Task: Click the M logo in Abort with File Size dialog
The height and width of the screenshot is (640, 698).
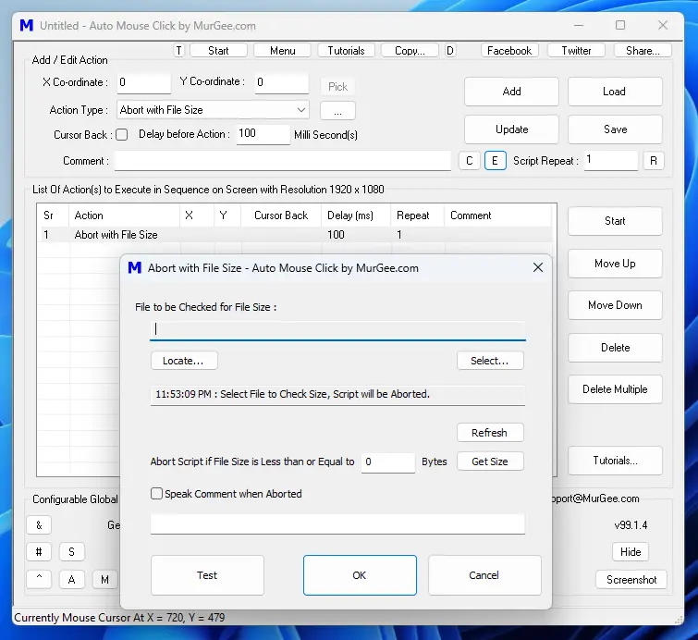Action: click(134, 267)
